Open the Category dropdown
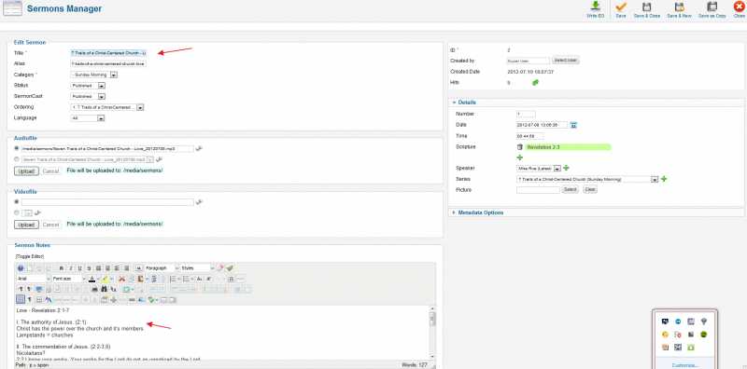Image resolution: width=747 pixels, height=369 pixels. coord(113,75)
